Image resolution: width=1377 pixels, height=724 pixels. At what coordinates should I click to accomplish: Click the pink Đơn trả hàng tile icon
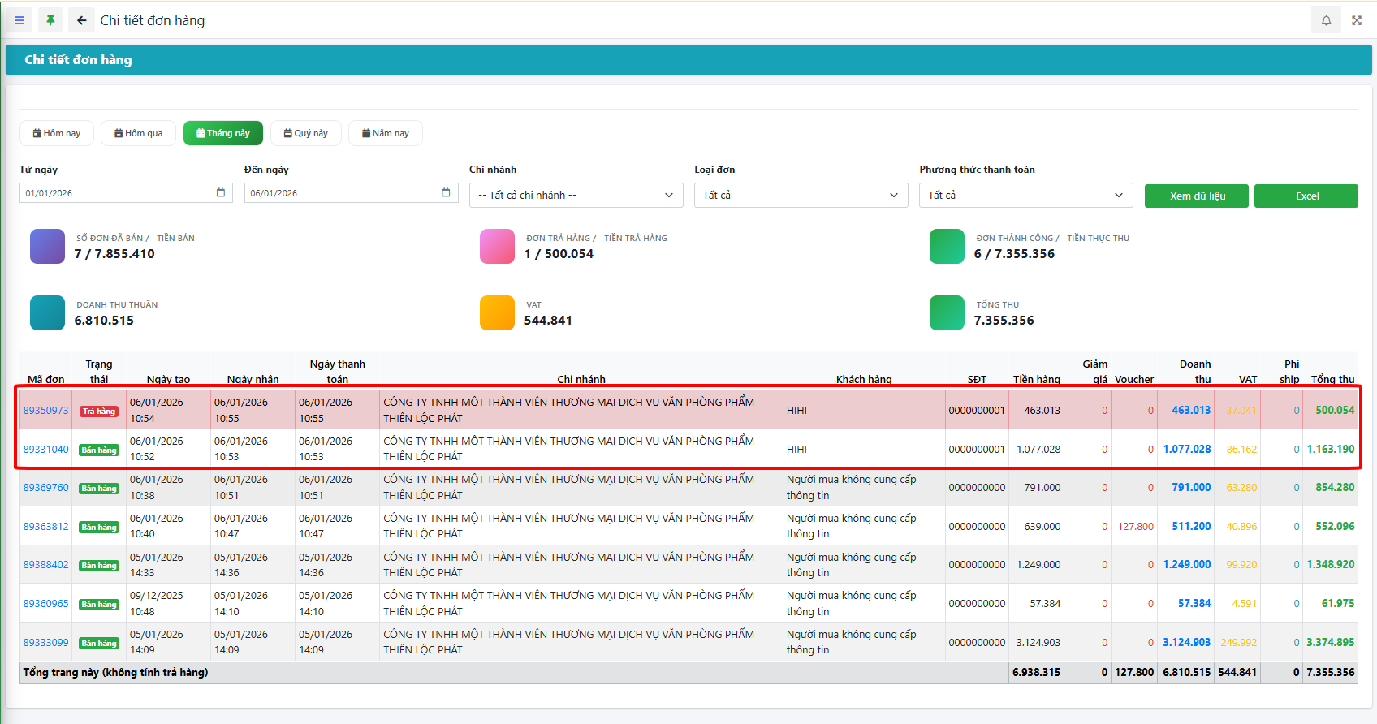pyautogui.click(x=497, y=247)
